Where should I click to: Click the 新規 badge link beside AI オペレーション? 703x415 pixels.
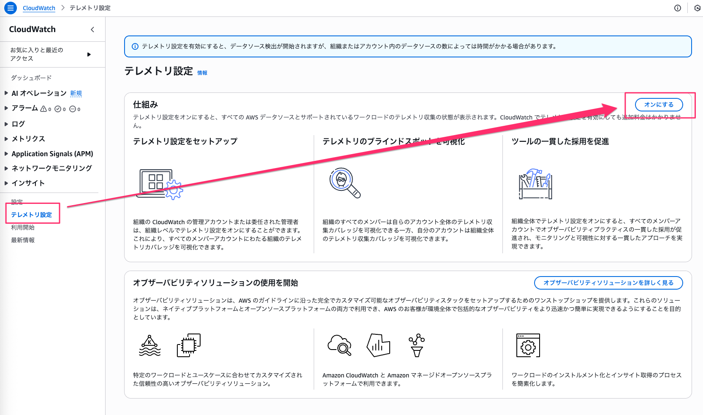pos(76,93)
